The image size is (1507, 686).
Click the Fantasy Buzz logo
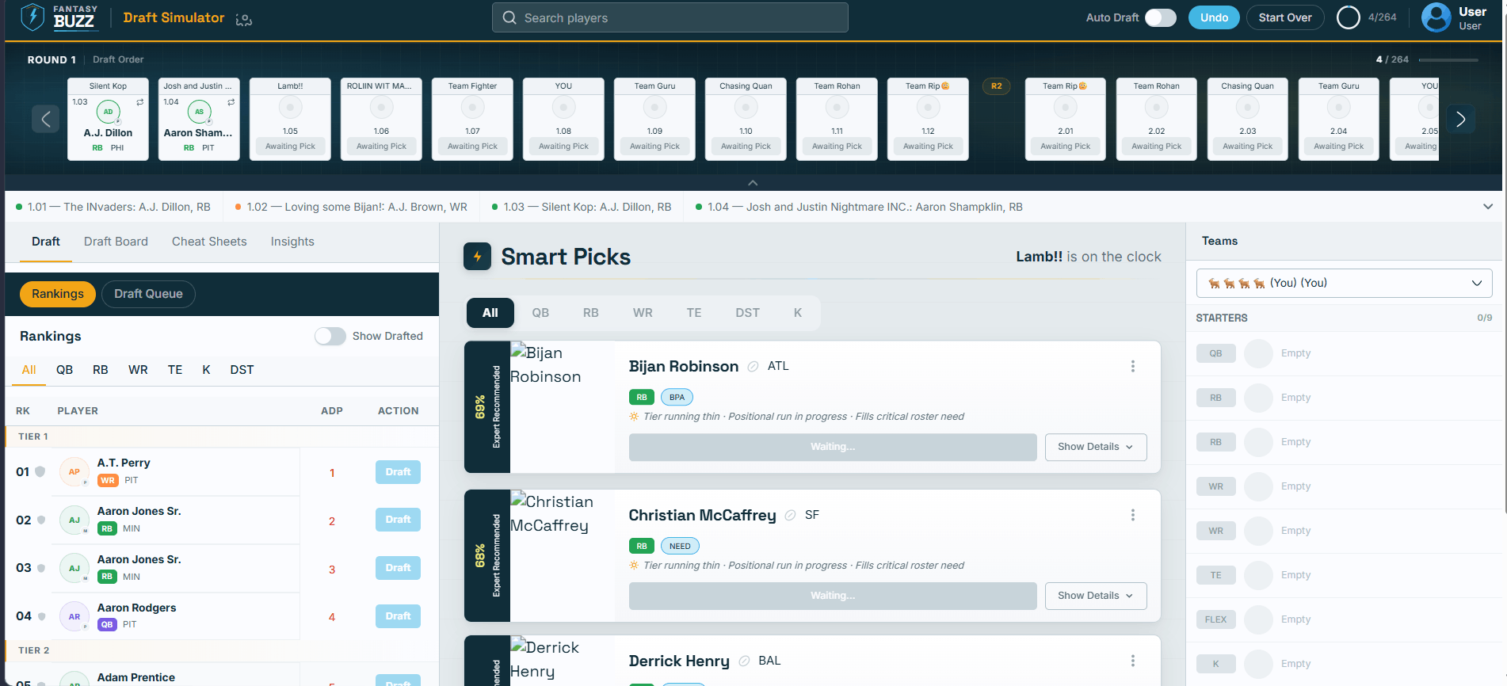point(59,17)
